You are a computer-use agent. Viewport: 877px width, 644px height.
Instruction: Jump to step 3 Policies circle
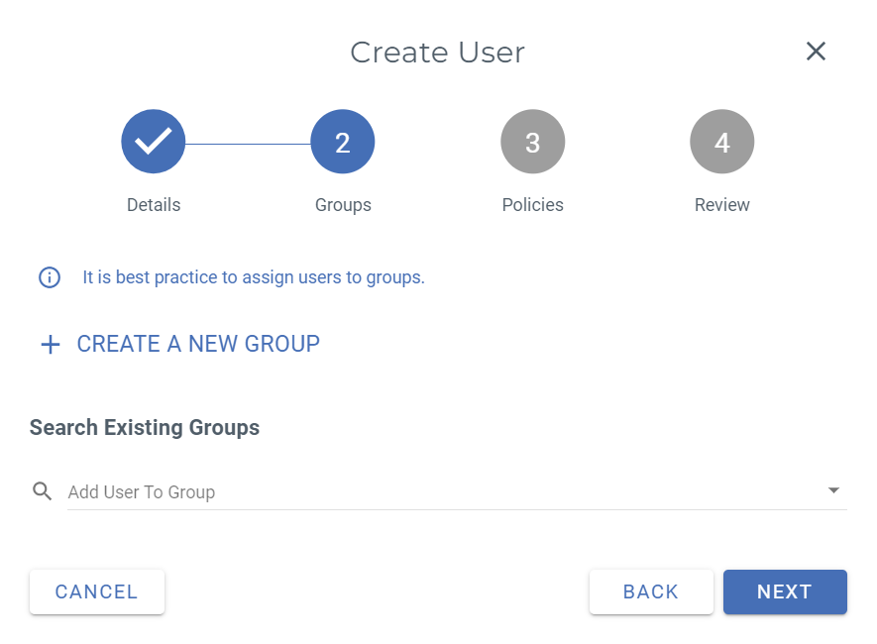click(x=532, y=142)
